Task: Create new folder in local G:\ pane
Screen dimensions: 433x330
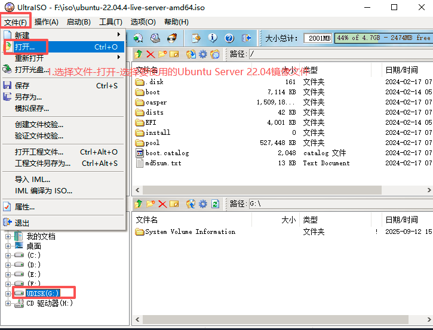Action: click(151, 204)
